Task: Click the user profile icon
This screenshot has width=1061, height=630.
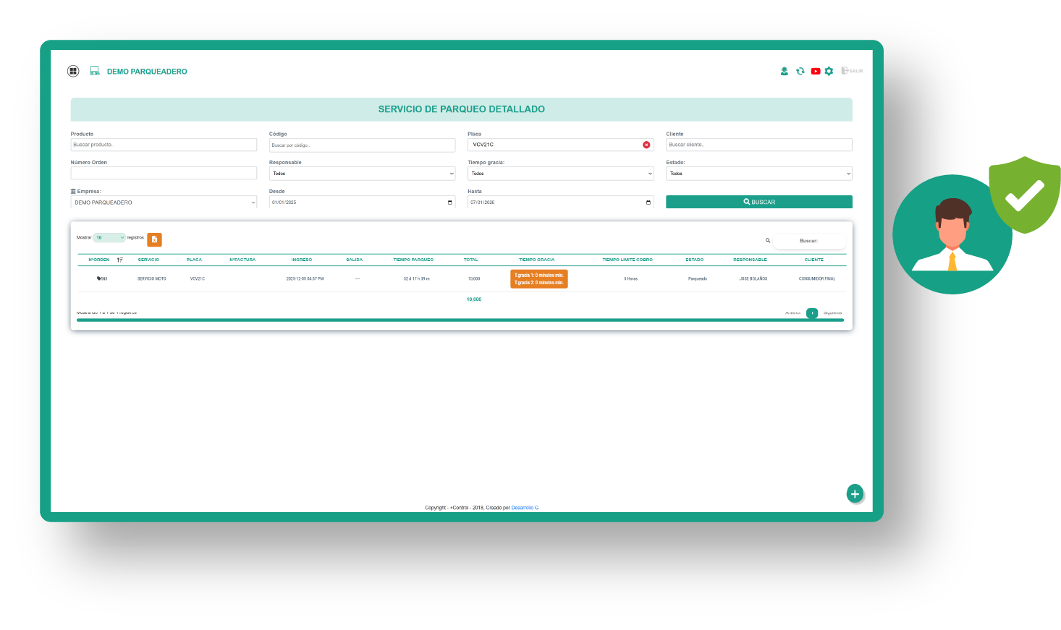Action: point(784,71)
